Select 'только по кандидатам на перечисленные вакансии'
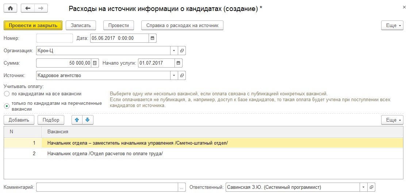The height and width of the screenshot is (195, 410). (x=7, y=106)
